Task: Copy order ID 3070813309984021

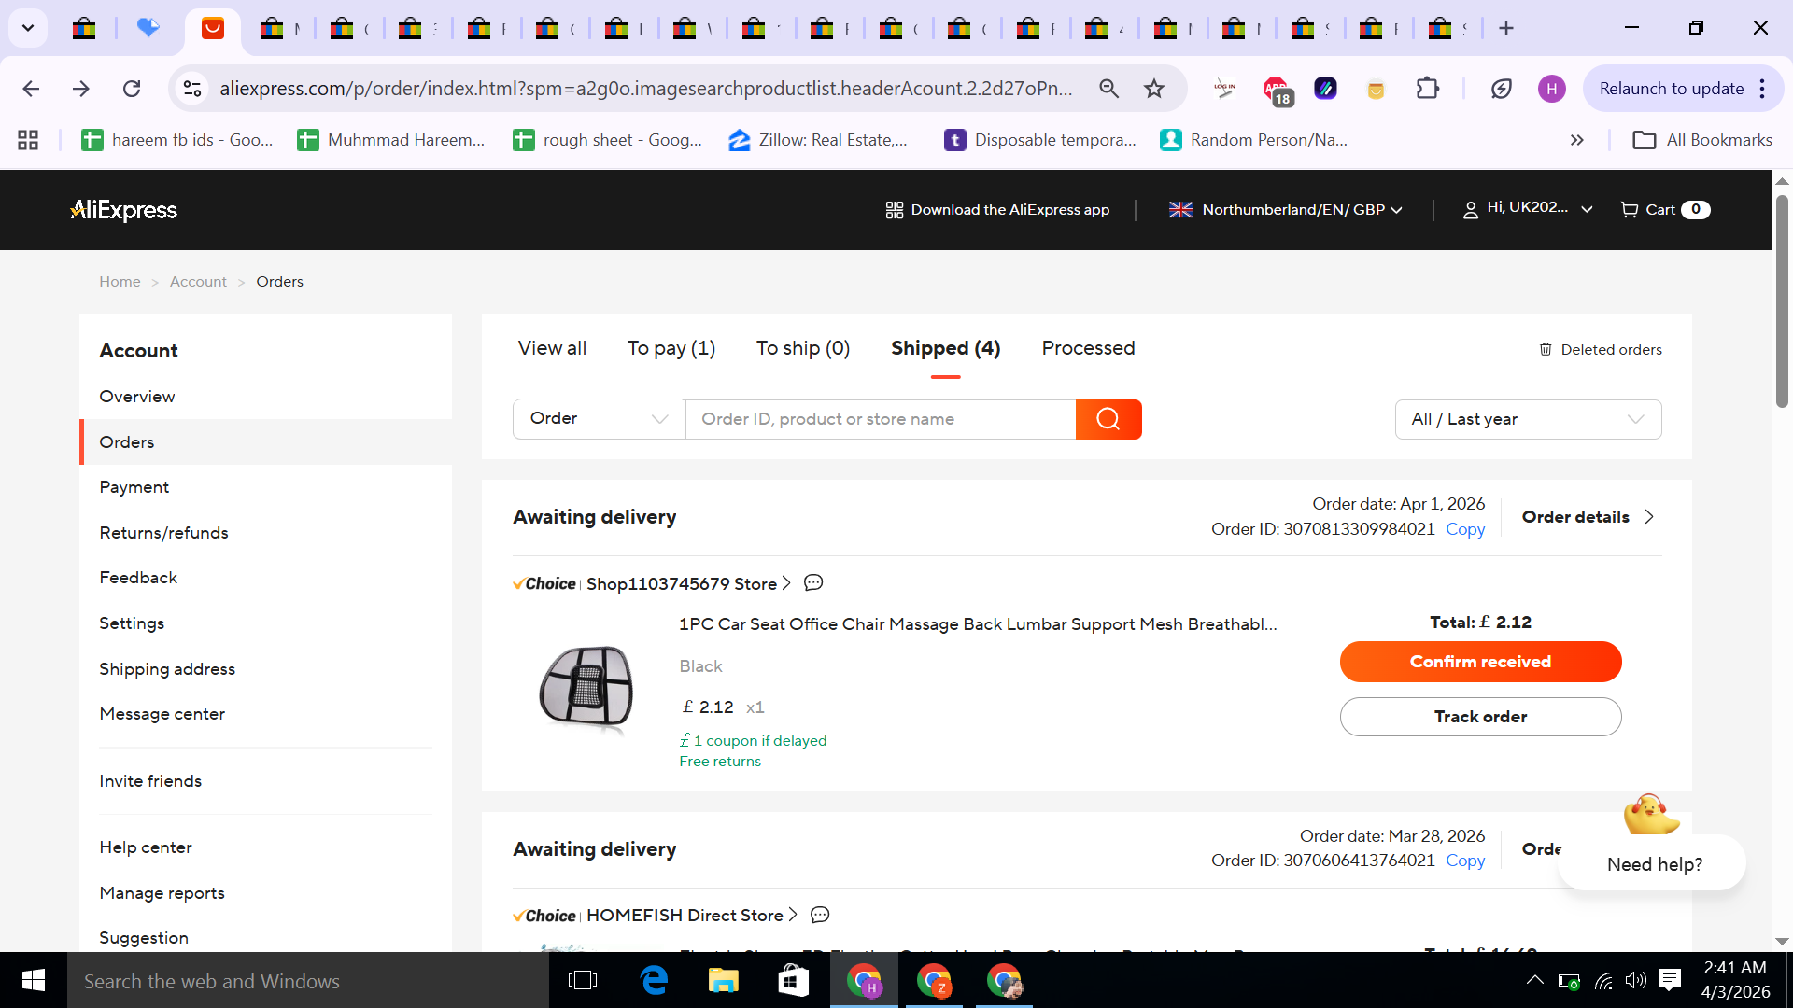Action: (1464, 529)
